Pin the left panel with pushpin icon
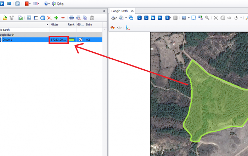248x156 pixels. tap(104, 11)
